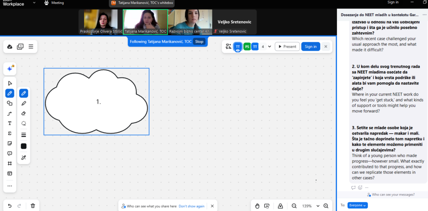
Task: Choose the sticky note tool
Action: click(10, 143)
